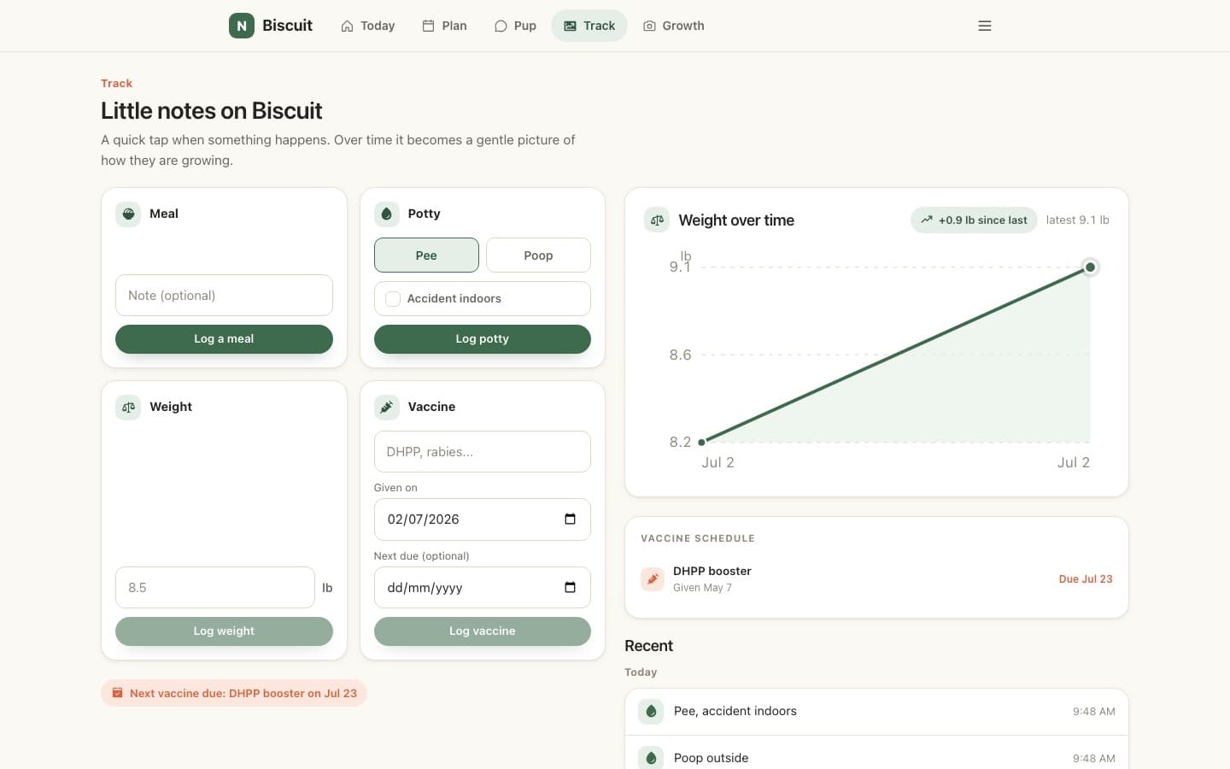The image size is (1230, 769).
Task: Open the Growth tab
Action: [674, 26]
